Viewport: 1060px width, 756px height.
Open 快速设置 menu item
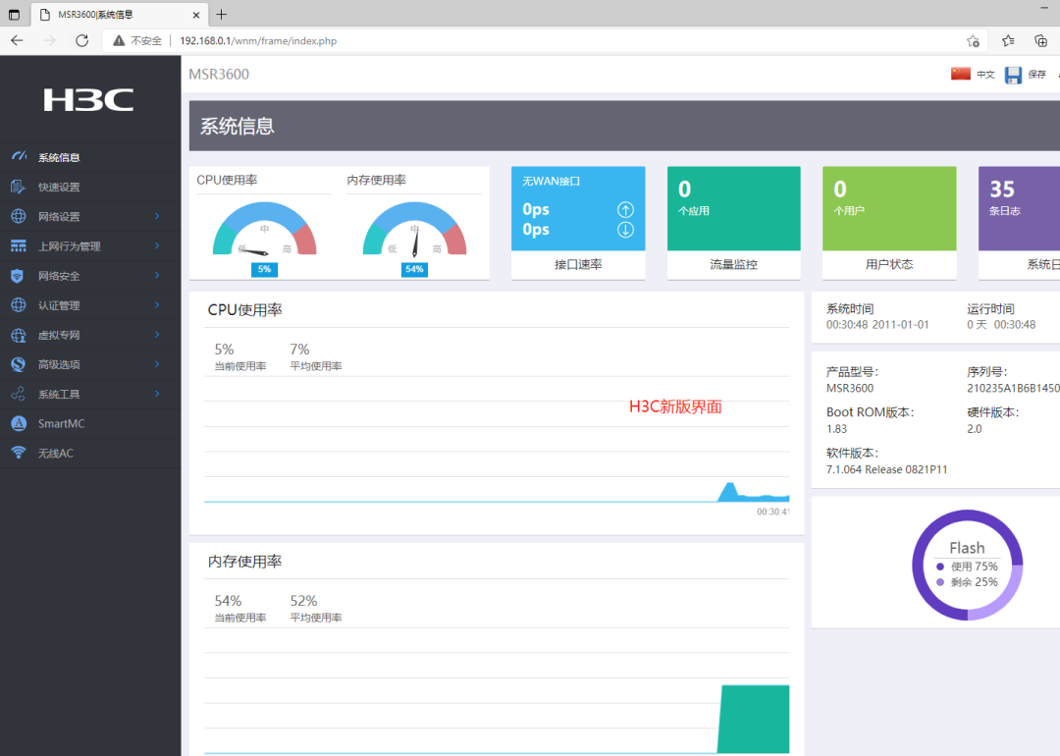point(90,187)
